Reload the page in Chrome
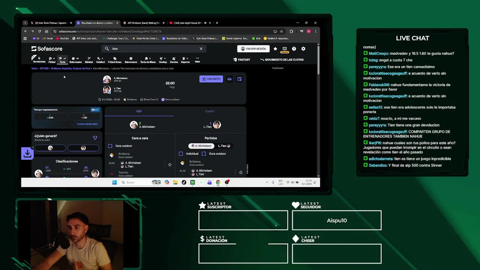This screenshot has height=270, width=480. click(39, 31)
